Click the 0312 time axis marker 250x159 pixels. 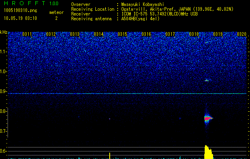[51, 34]
